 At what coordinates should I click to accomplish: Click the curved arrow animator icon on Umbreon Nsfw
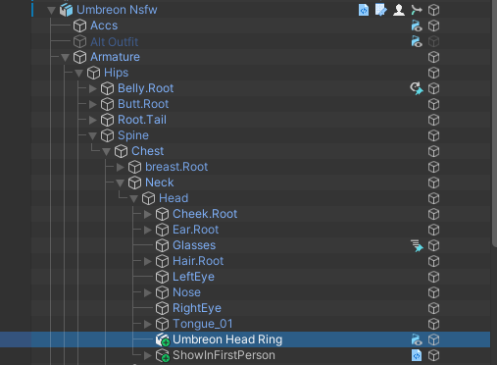[417, 10]
